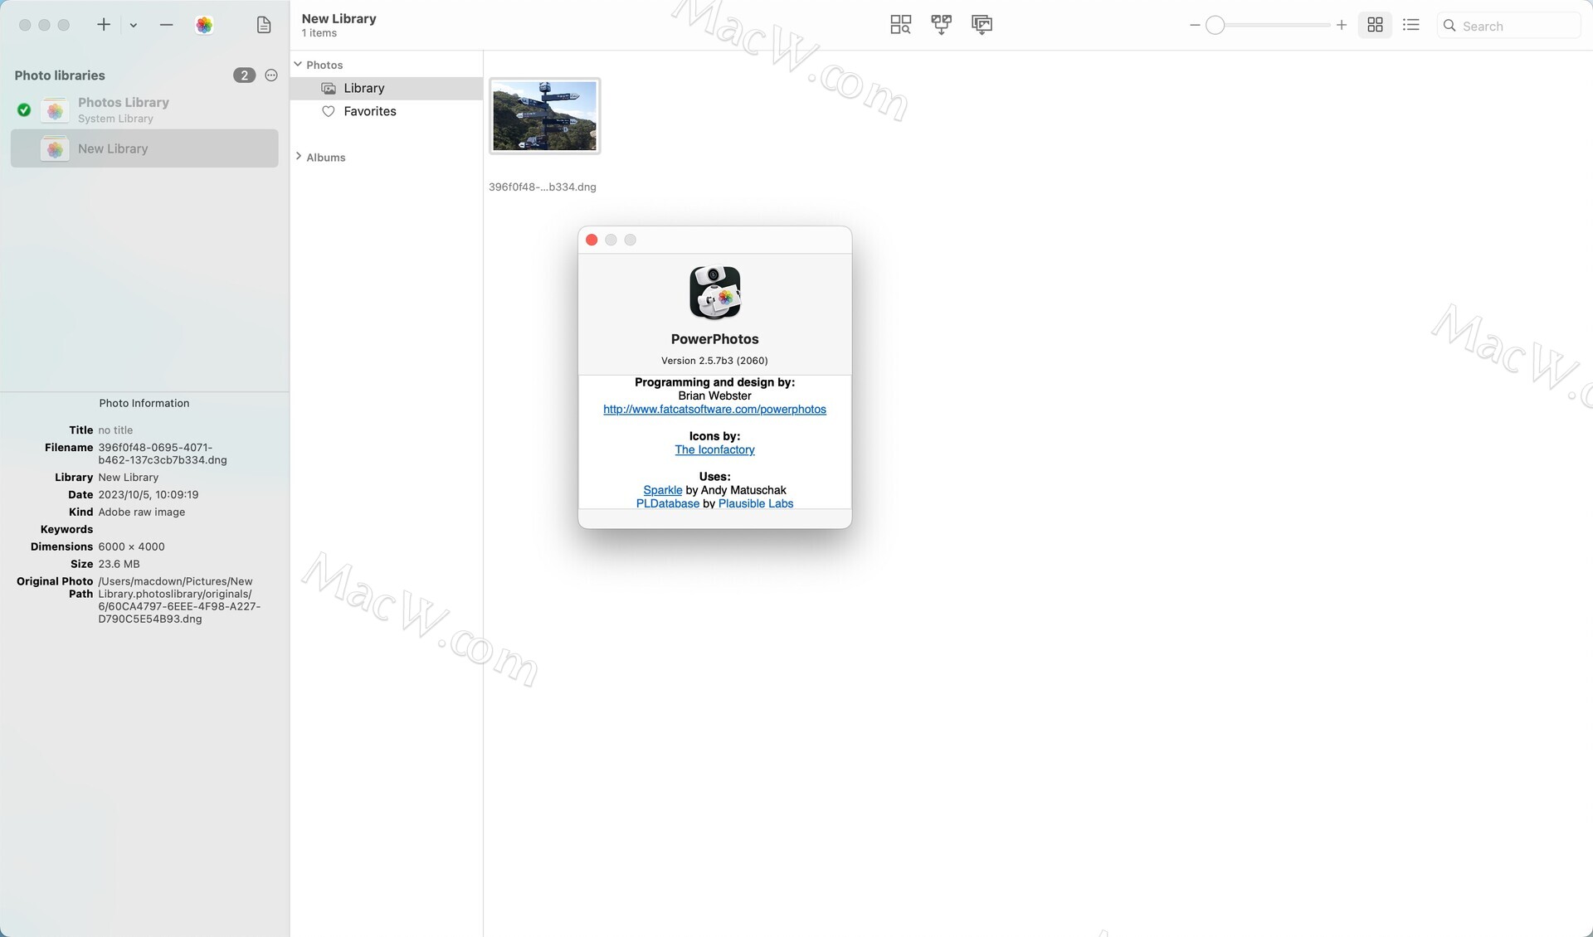
Task: Click Brian Webster name in about window
Action: 714,396
